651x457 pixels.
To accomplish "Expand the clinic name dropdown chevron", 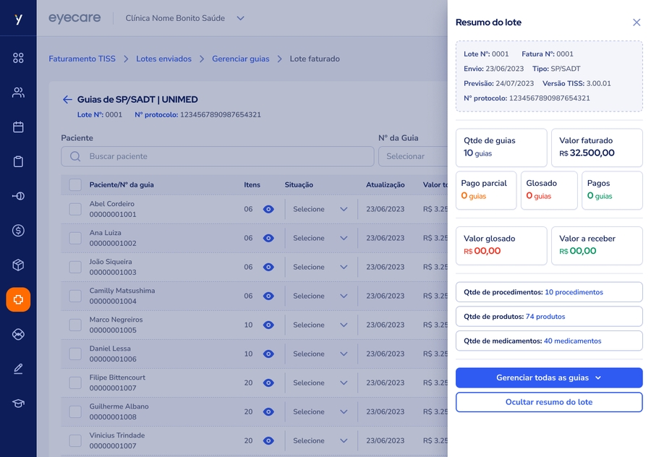I will 241,18.
